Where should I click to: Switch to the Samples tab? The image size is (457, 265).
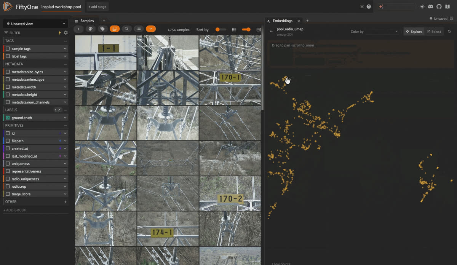(87, 21)
